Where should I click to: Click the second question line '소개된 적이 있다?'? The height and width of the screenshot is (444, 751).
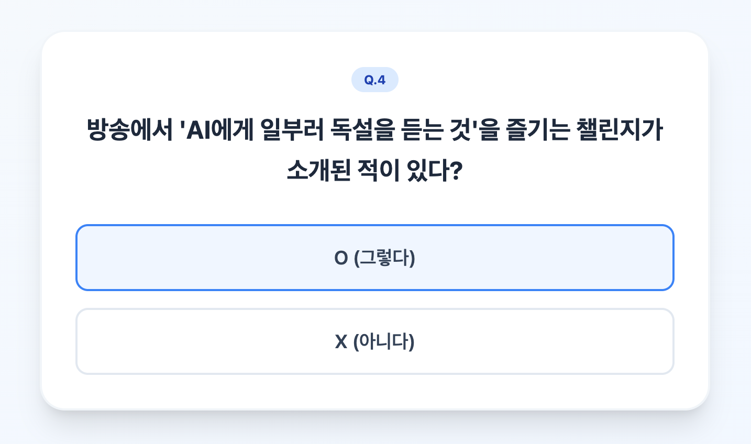click(x=374, y=171)
